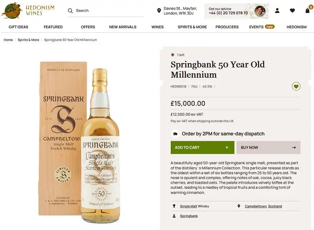The height and width of the screenshot is (230, 314).
Task: Toggle the green wishlist heart on the product
Action: [296, 86]
